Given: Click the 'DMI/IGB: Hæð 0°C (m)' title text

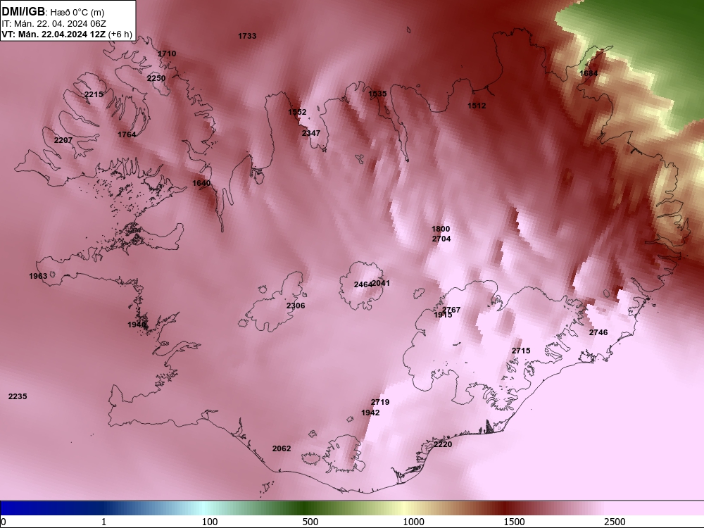Looking at the screenshot, I should point(53,12).
